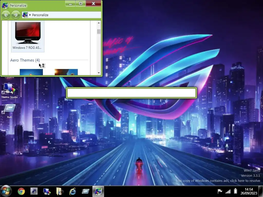Open the Action Center flag icon

[x=220, y=191]
